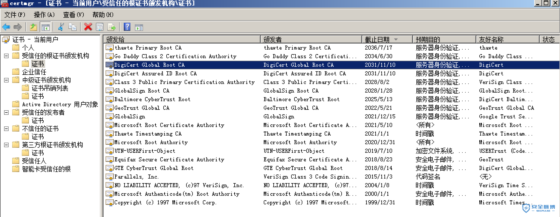Image resolution: width=560 pixels, height=217 pixels.
Task: Toggle the console tree pane button
Action: coord(46,27)
